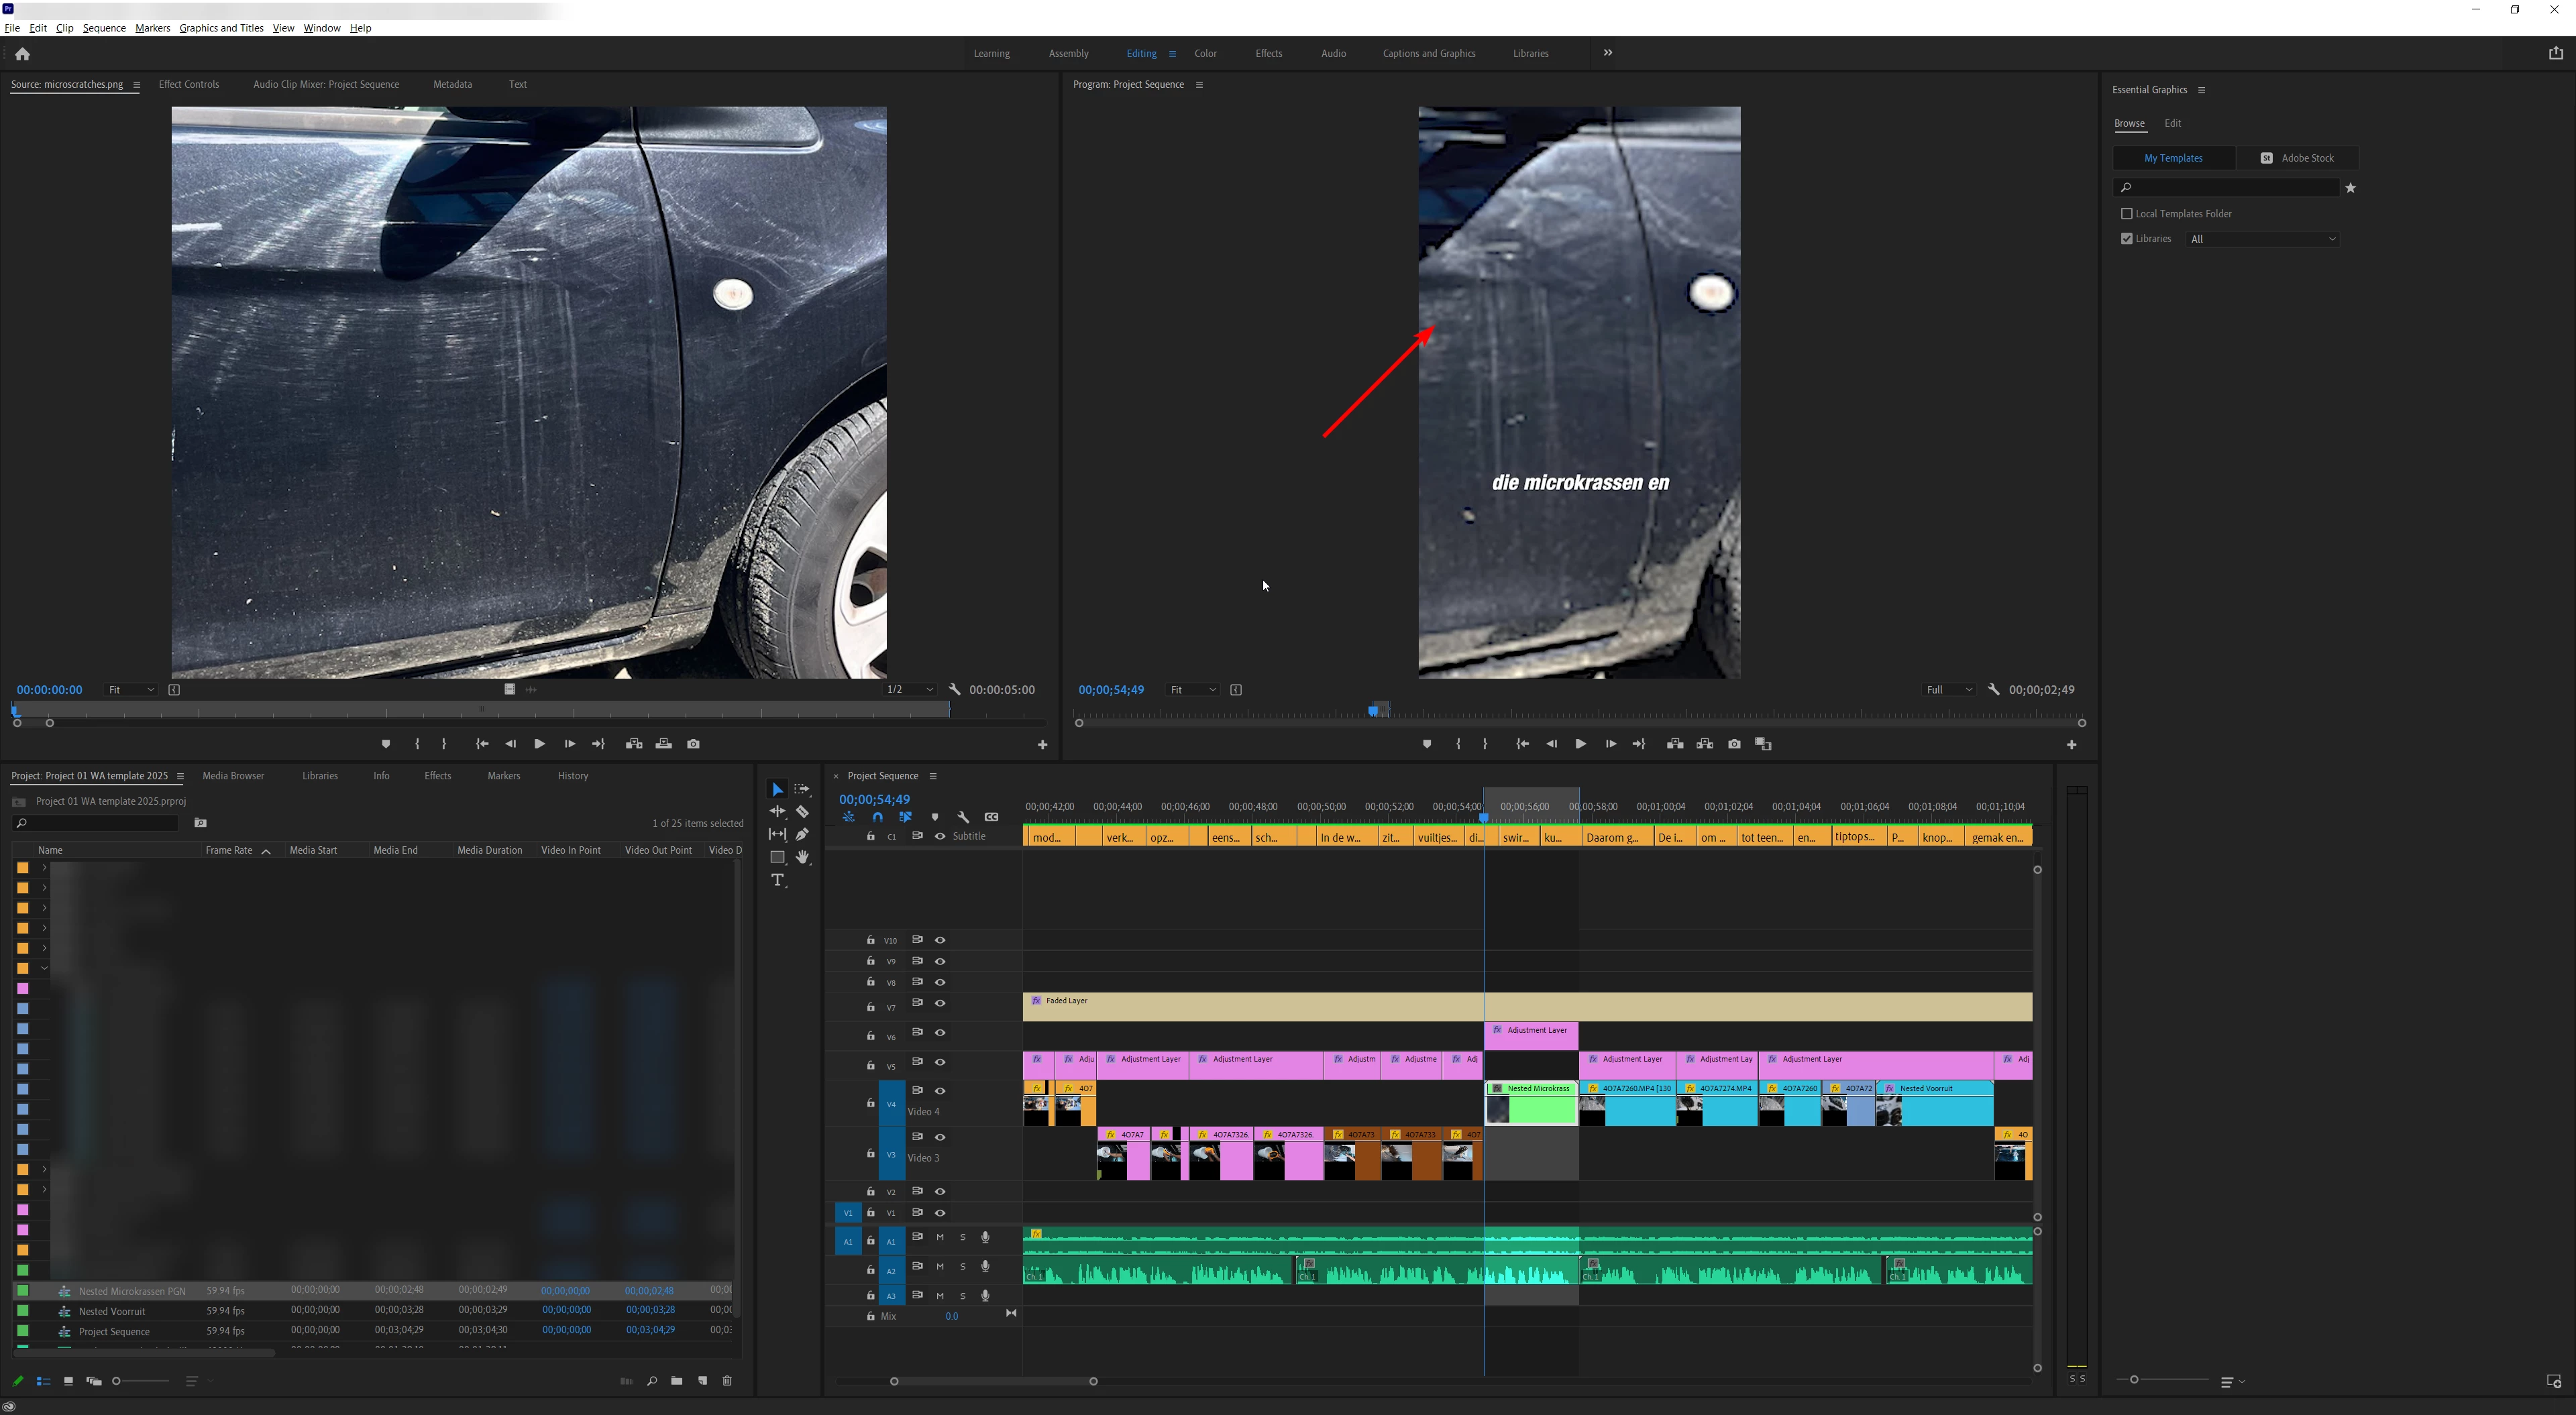The width and height of the screenshot is (2576, 1415).
Task: Open the Sequence menu
Action: click(104, 28)
